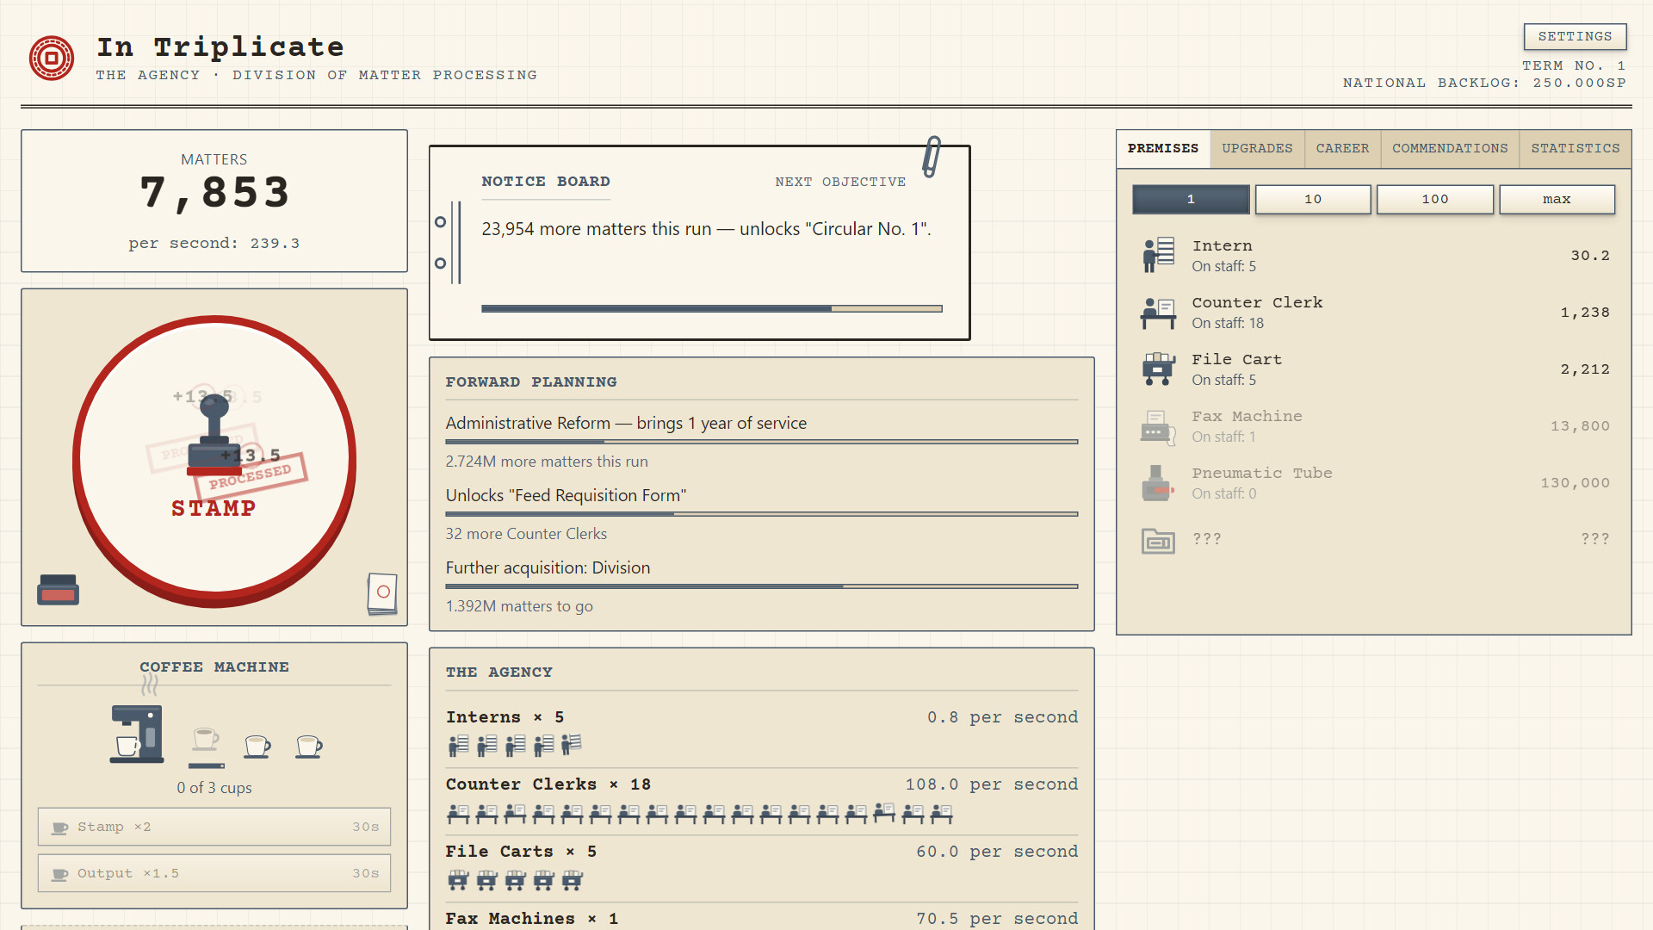The height and width of the screenshot is (930, 1653).
Task: Click the Pneumatic Tube icon
Action: (1158, 483)
